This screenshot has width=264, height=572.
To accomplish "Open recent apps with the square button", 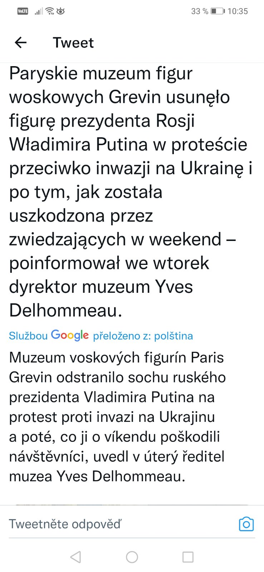I will tap(188, 557).
